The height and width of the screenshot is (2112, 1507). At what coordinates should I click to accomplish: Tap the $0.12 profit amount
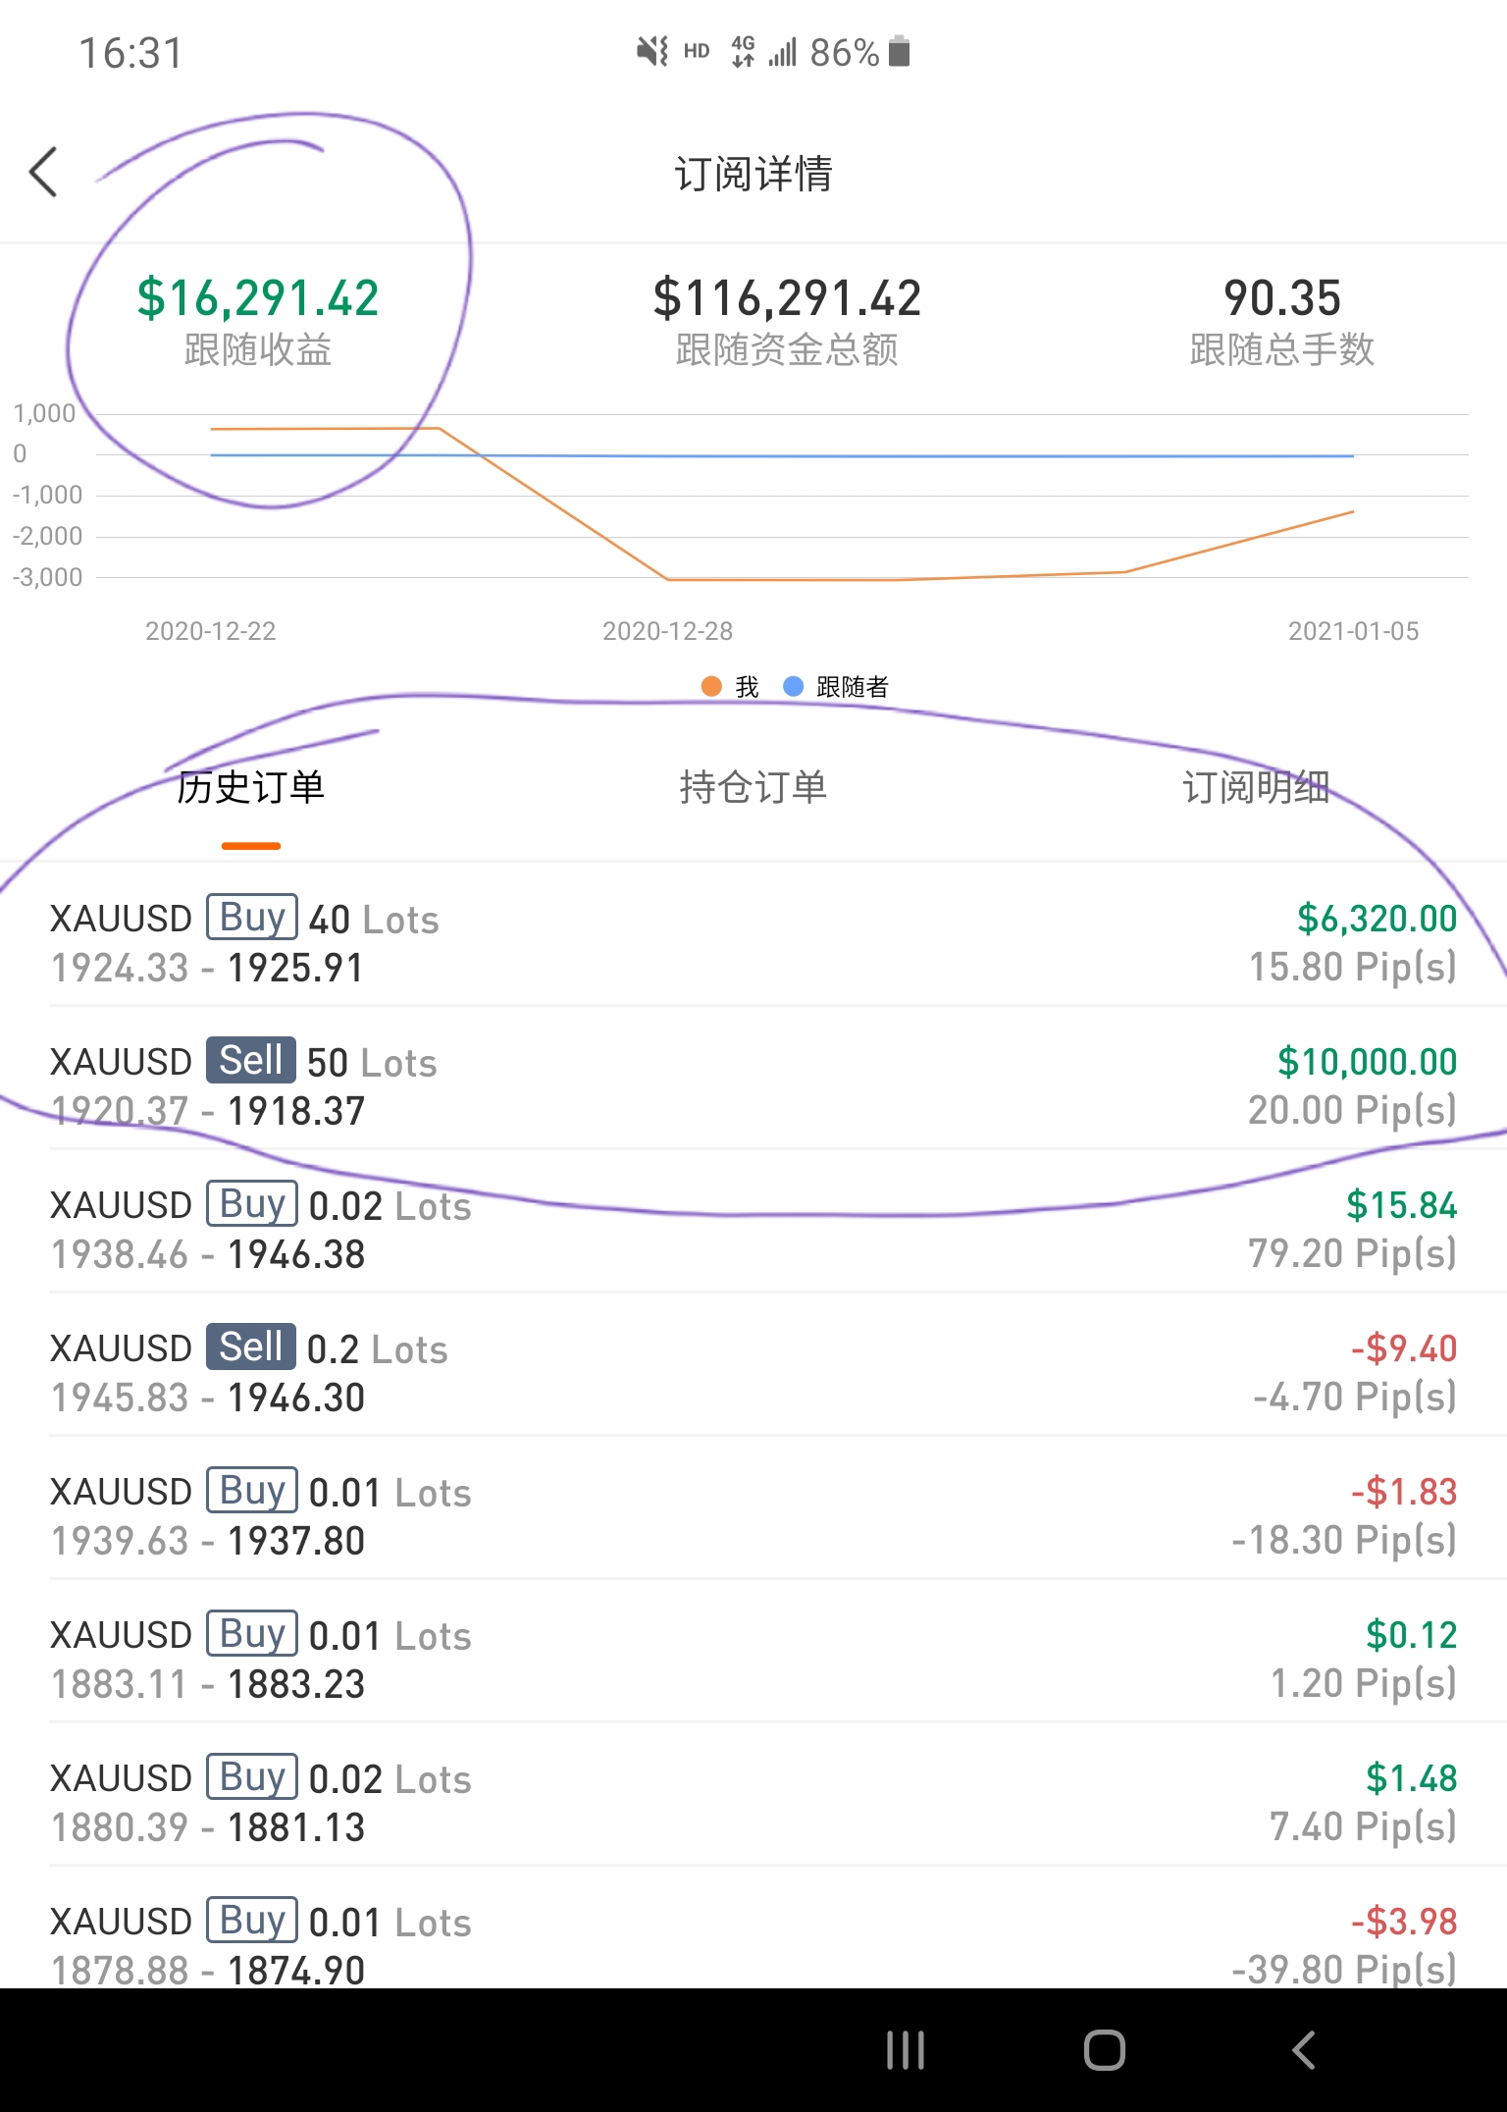click(x=1412, y=1635)
